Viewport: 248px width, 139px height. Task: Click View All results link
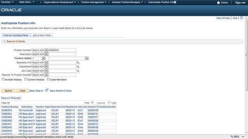point(5,103)
